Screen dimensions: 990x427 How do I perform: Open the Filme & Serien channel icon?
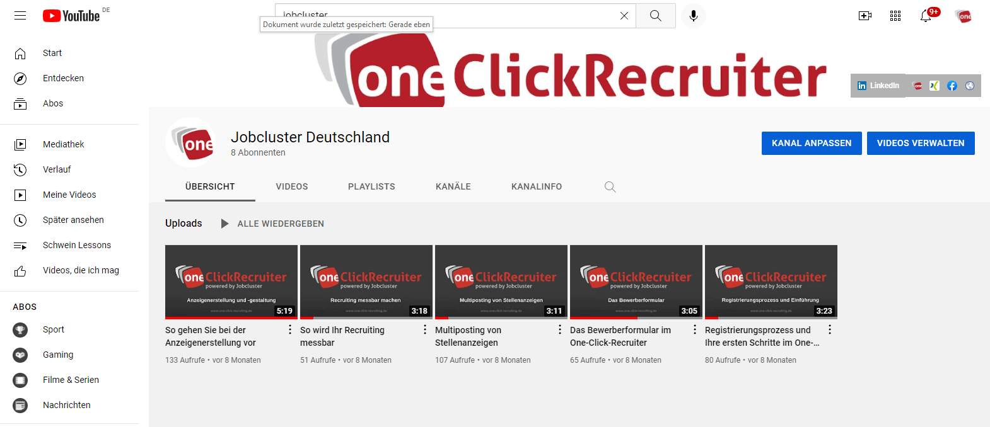(x=20, y=380)
